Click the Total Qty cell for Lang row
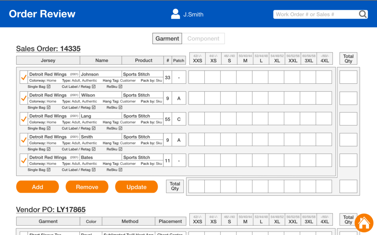The height and width of the screenshot is (235, 377). (x=348, y=119)
